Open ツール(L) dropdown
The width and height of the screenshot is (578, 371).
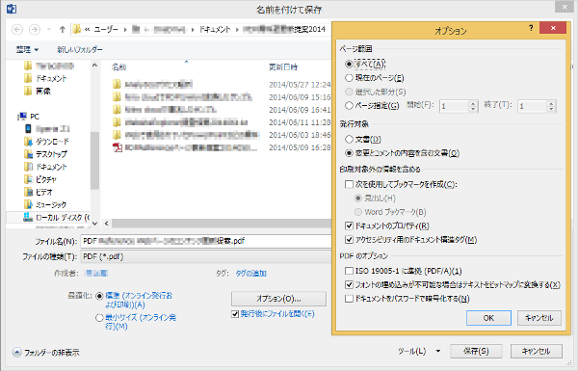coord(419,351)
